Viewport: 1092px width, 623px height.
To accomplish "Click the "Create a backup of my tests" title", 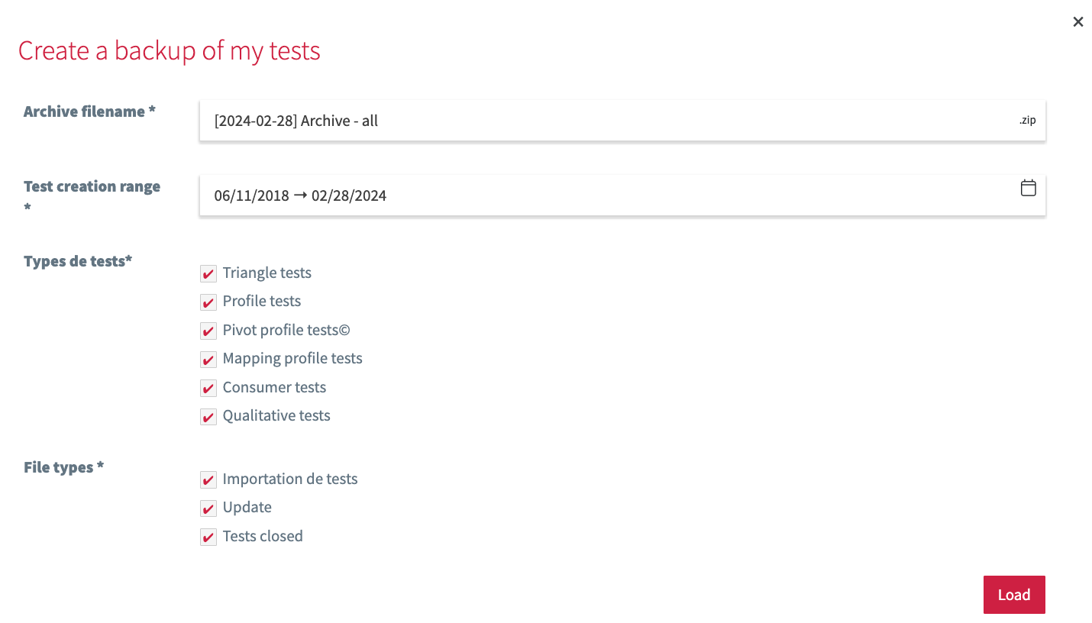I will click(169, 50).
